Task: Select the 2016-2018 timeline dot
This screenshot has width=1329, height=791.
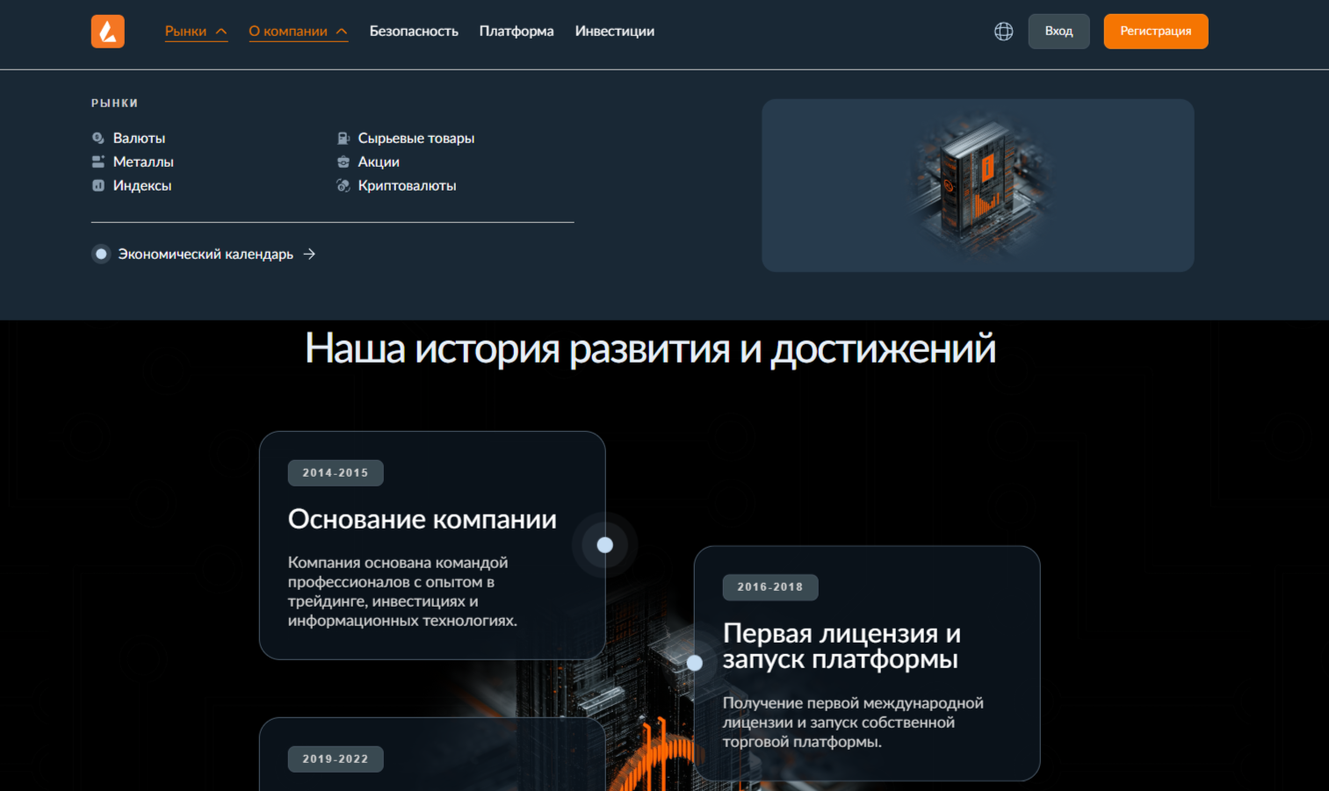Action: point(695,663)
